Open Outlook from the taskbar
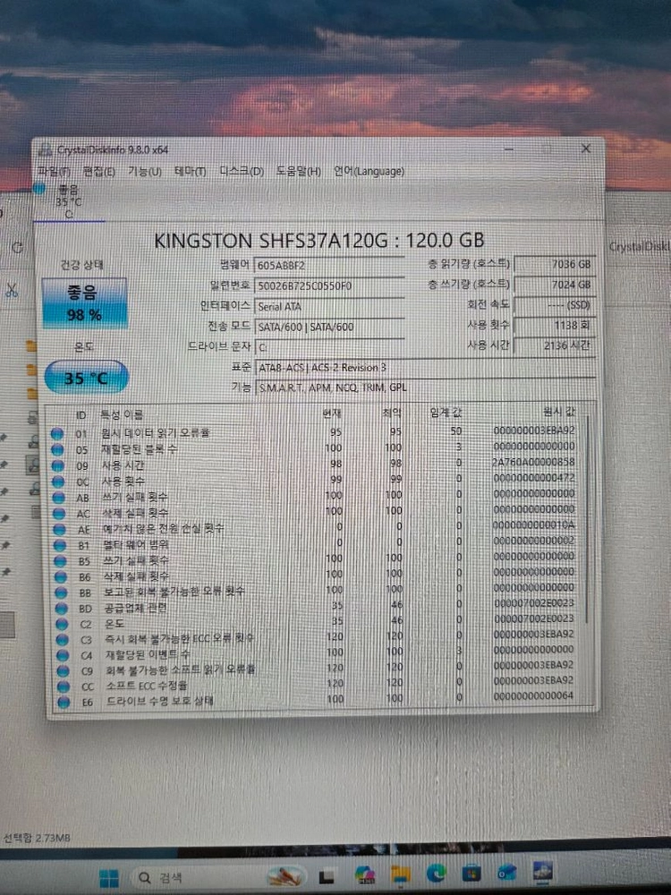 pyautogui.click(x=507, y=872)
